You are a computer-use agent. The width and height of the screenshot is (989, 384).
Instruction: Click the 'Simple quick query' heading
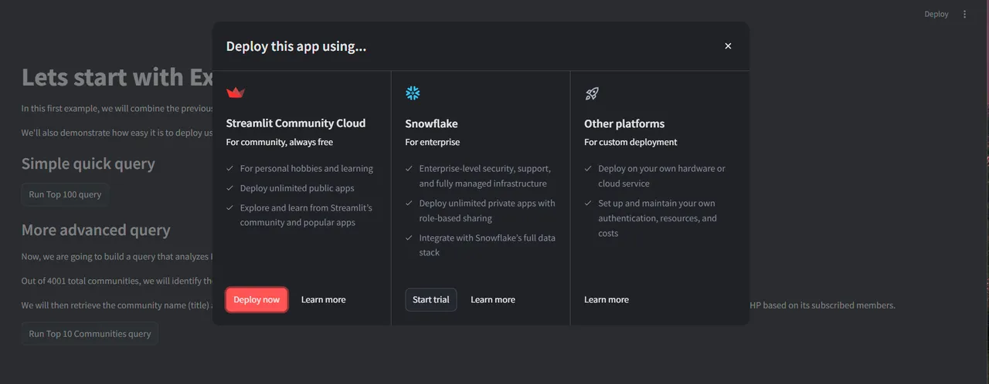click(x=88, y=163)
